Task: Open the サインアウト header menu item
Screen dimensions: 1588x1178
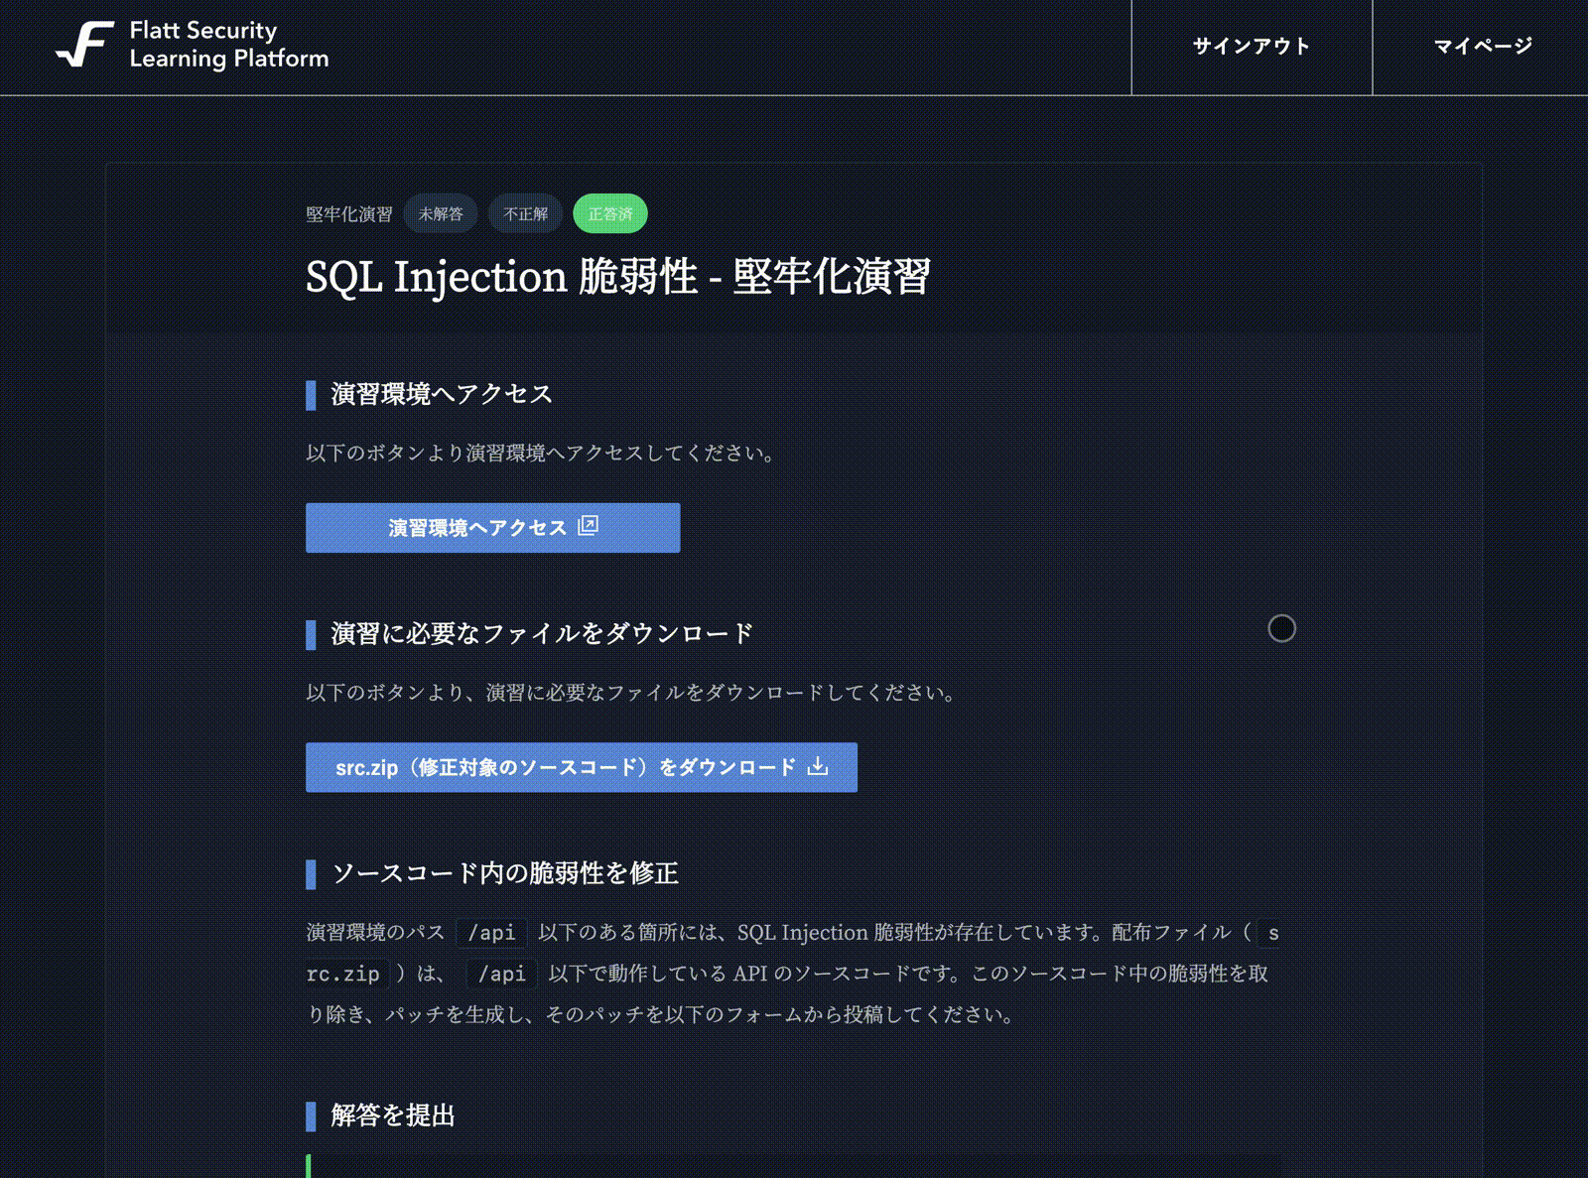Action: (1251, 47)
